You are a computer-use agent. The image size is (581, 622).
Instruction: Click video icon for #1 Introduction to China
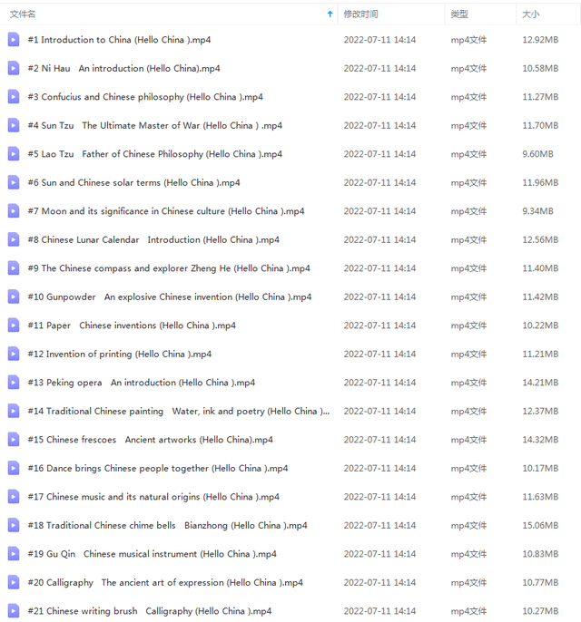coord(14,40)
